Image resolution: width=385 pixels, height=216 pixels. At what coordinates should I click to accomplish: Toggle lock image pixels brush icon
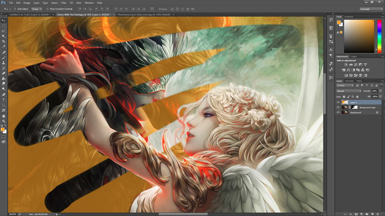click(x=349, y=97)
